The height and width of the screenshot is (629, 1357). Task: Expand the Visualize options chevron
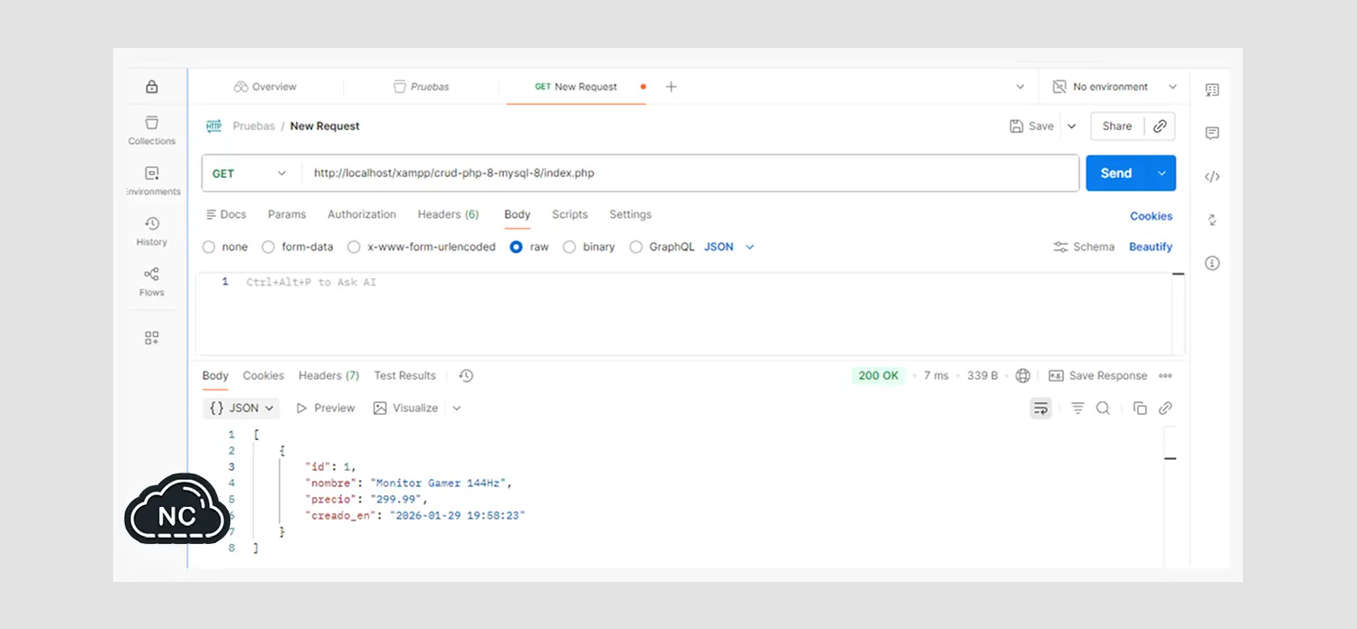457,408
